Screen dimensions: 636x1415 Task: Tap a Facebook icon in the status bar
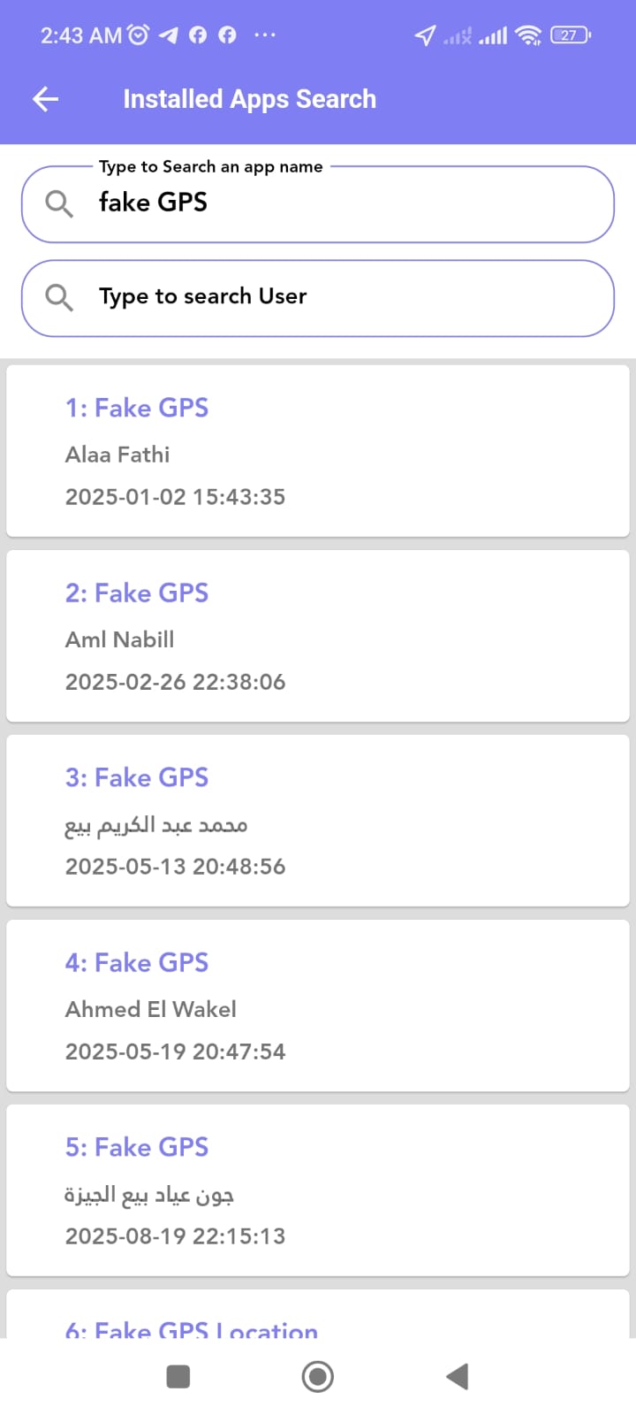click(198, 35)
